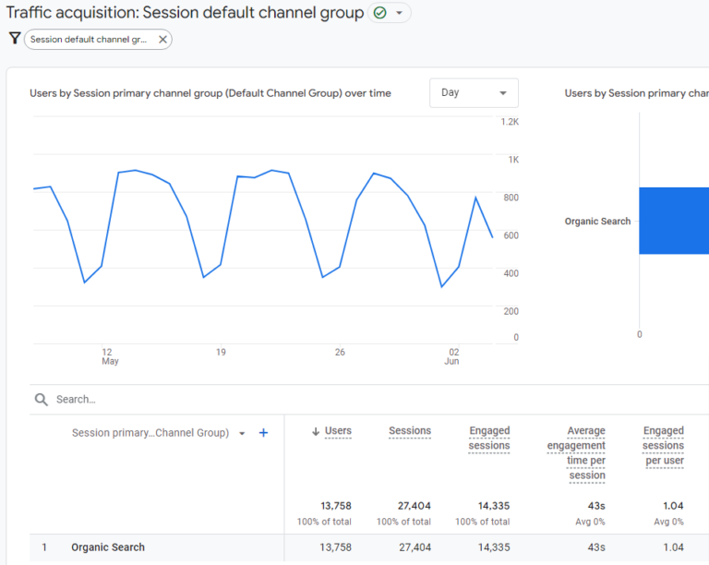Sort by Engaged sessions column header

pos(489,438)
